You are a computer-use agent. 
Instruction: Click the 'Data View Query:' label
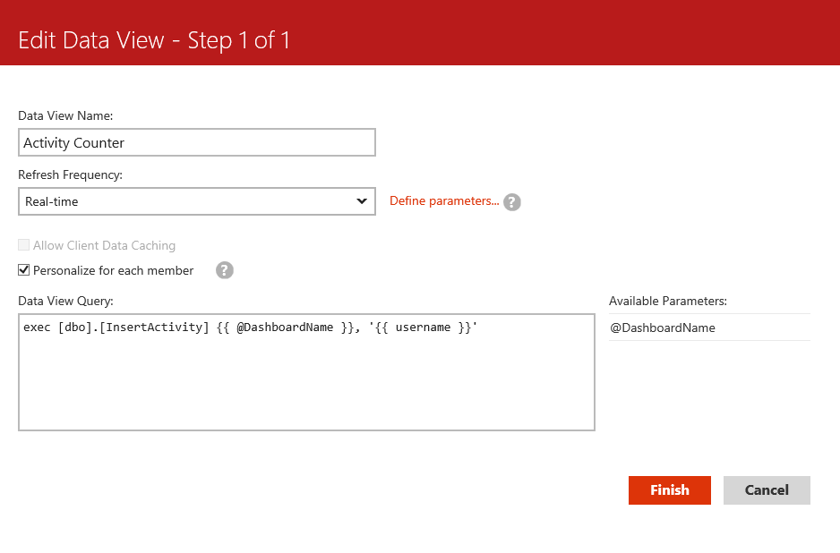click(x=65, y=301)
